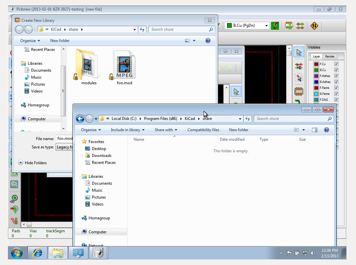Click the via display mode icon

point(14,199)
